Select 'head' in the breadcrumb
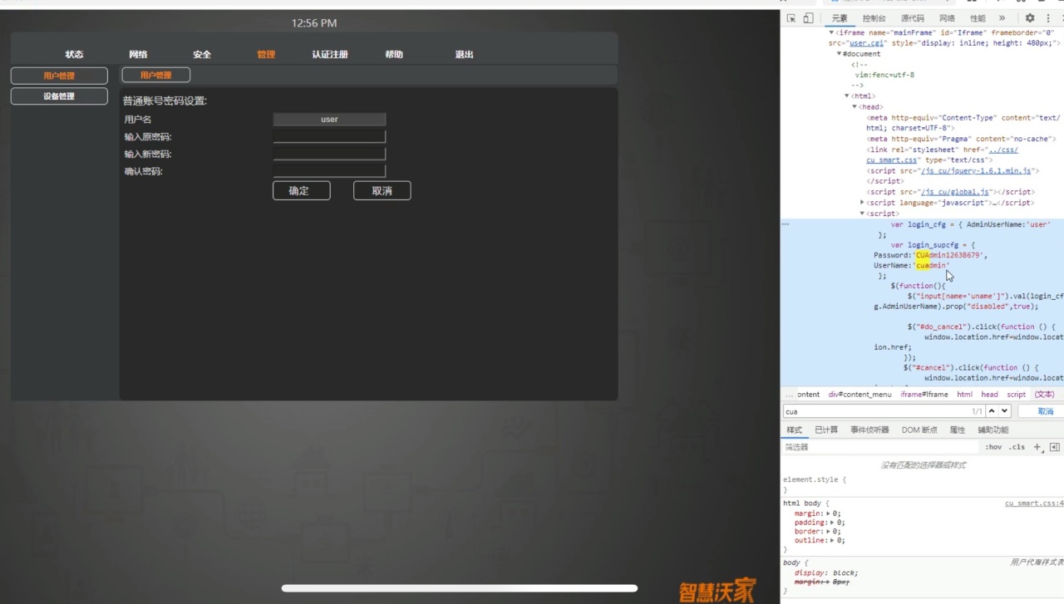The width and height of the screenshot is (1064, 604). click(989, 395)
